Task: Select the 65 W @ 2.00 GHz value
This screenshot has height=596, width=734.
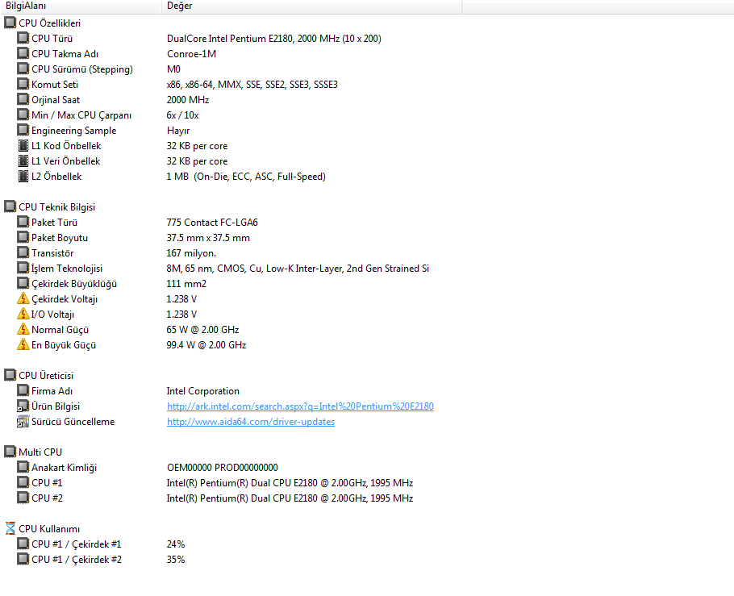Action: tap(202, 330)
